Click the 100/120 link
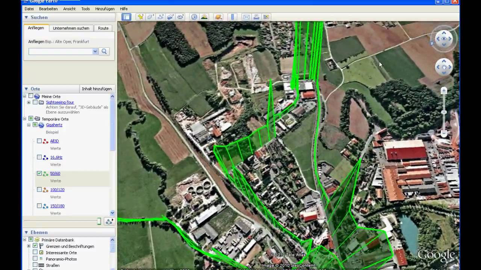The height and width of the screenshot is (270, 481). click(57, 190)
